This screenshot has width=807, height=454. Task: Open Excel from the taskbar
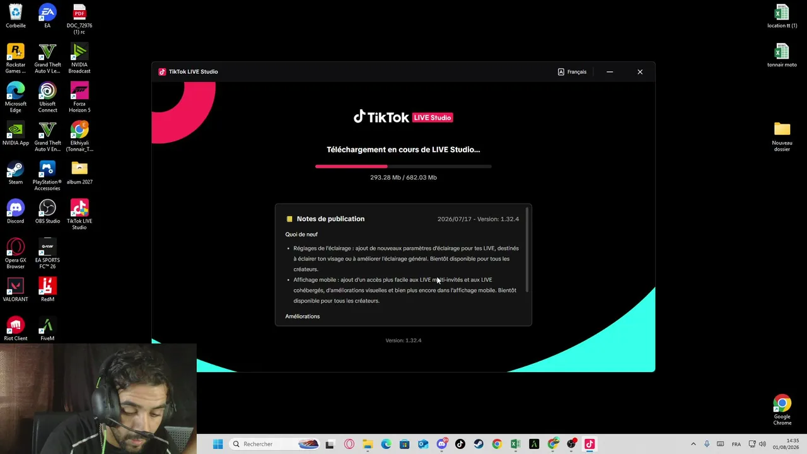pos(516,444)
